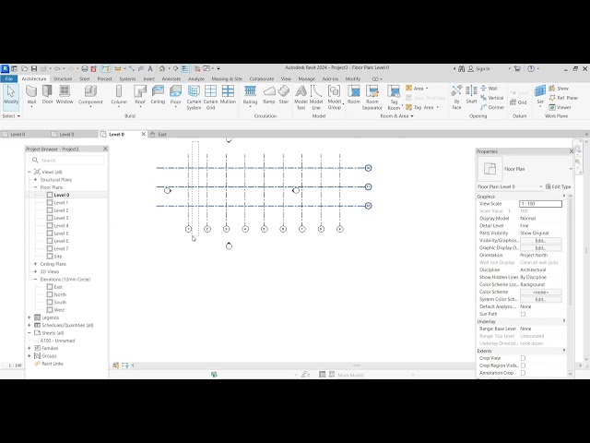Select the Floor tool
590x443 pixels.
[x=175, y=95]
